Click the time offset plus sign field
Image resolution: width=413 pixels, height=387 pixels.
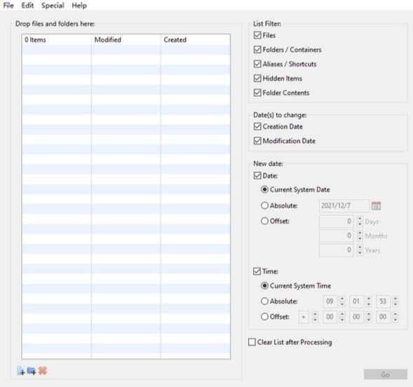click(304, 317)
